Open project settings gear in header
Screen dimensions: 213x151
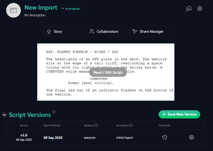[x=200, y=9]
